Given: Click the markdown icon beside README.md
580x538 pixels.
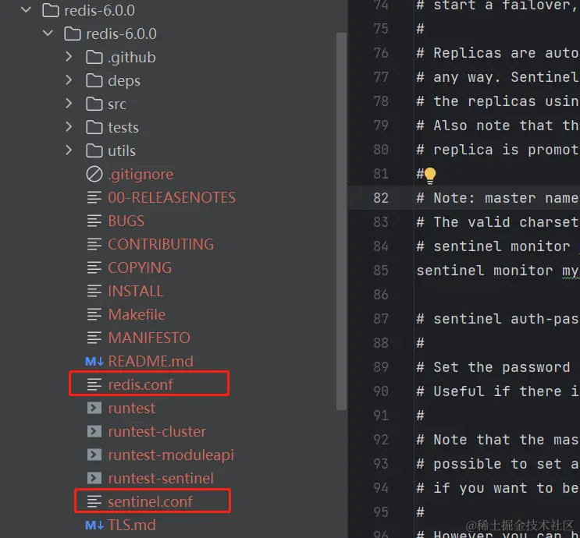Looking at the screenshot, I should click(x=94, y=361).
